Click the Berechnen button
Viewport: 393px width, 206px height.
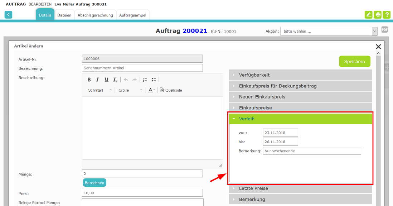tap(94, 183)
